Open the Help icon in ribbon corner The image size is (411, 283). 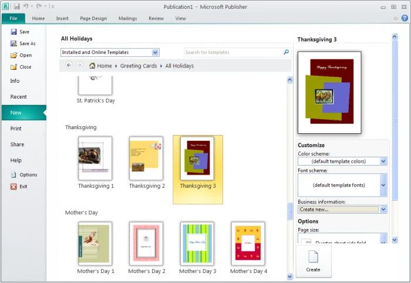pyautogui.click(x=405, y=18)
